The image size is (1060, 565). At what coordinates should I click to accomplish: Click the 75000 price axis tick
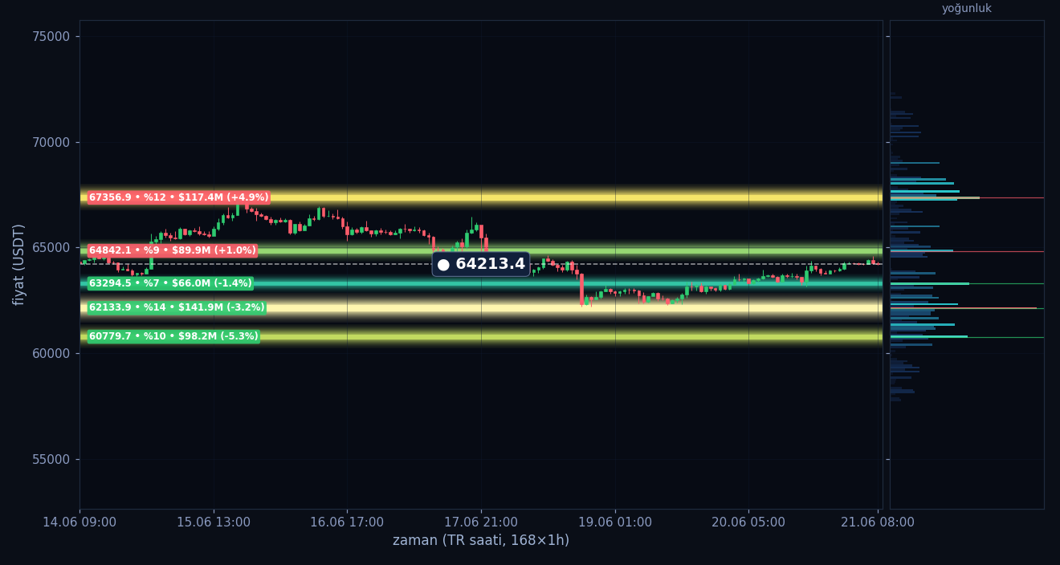click(x=51, y=37)
